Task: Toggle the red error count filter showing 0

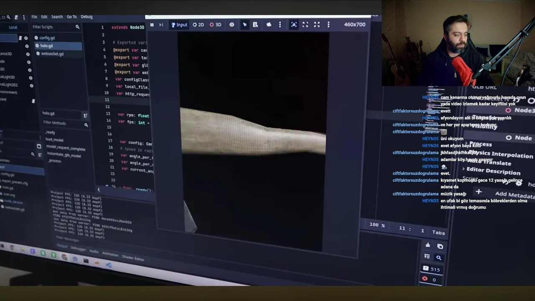Action: (430, 279)
